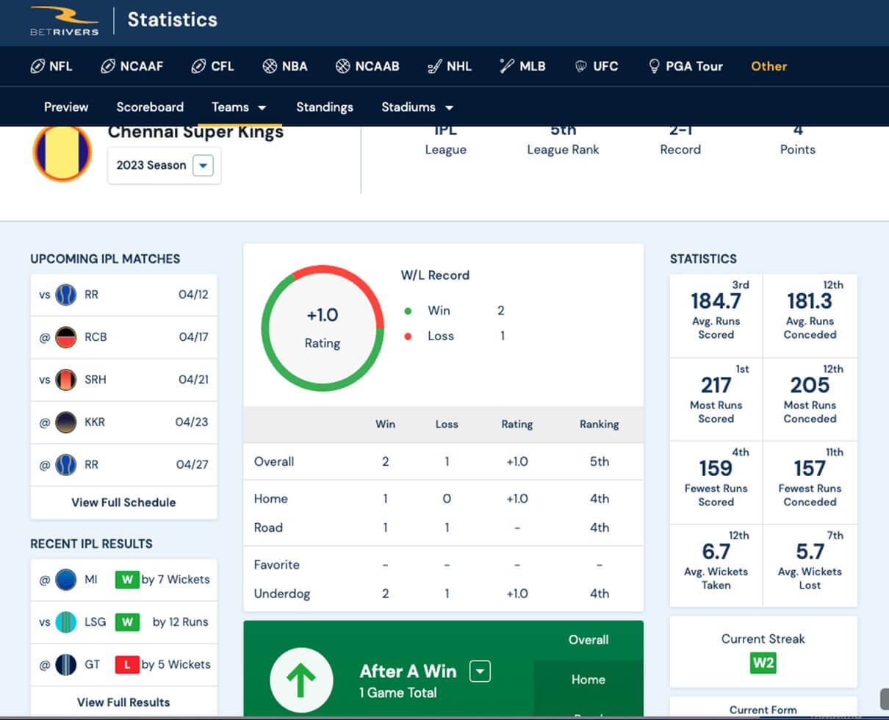This screenshot has height=720, width=889.
Task: Click the NBA basketball icon
Action: [270, 66]
